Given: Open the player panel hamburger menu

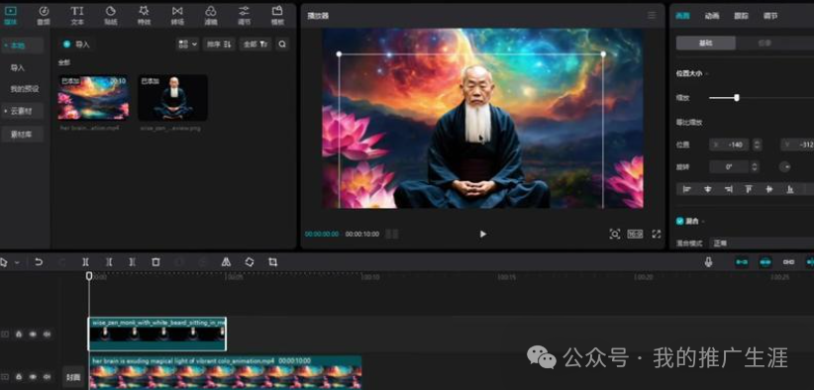Looking at the screenshot, I should tap(652, 16).
